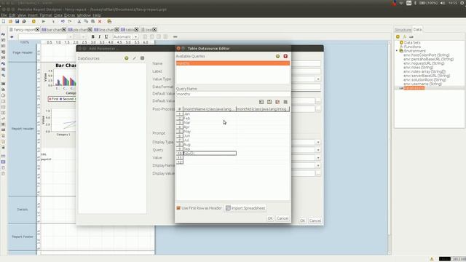Toggle Bold text formatting
Viewport: 466px width, 262px height.
[x=92, y=37]
